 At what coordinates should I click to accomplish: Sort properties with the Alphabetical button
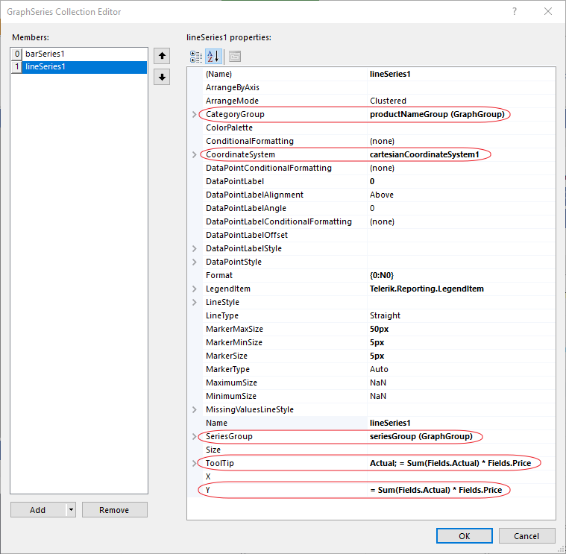coord(213,56)
